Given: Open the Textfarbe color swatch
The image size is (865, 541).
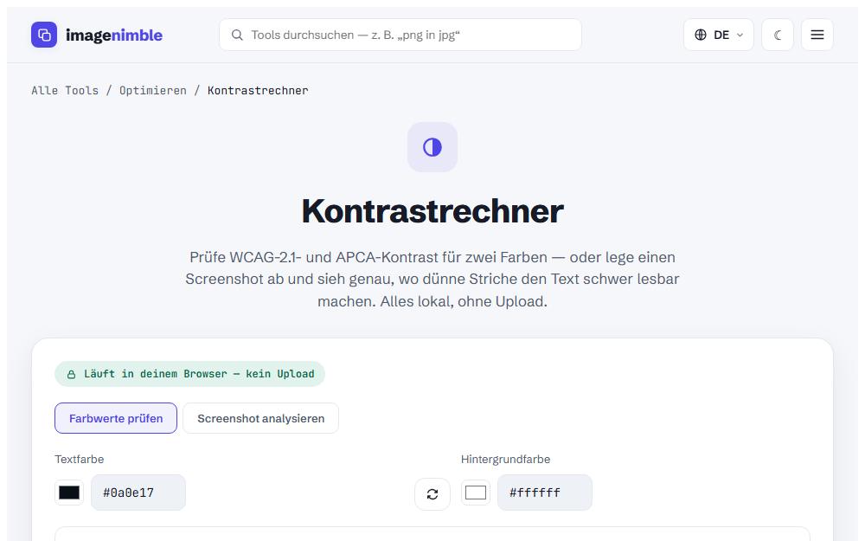Looking at the screenshot, I should (69, 493).
